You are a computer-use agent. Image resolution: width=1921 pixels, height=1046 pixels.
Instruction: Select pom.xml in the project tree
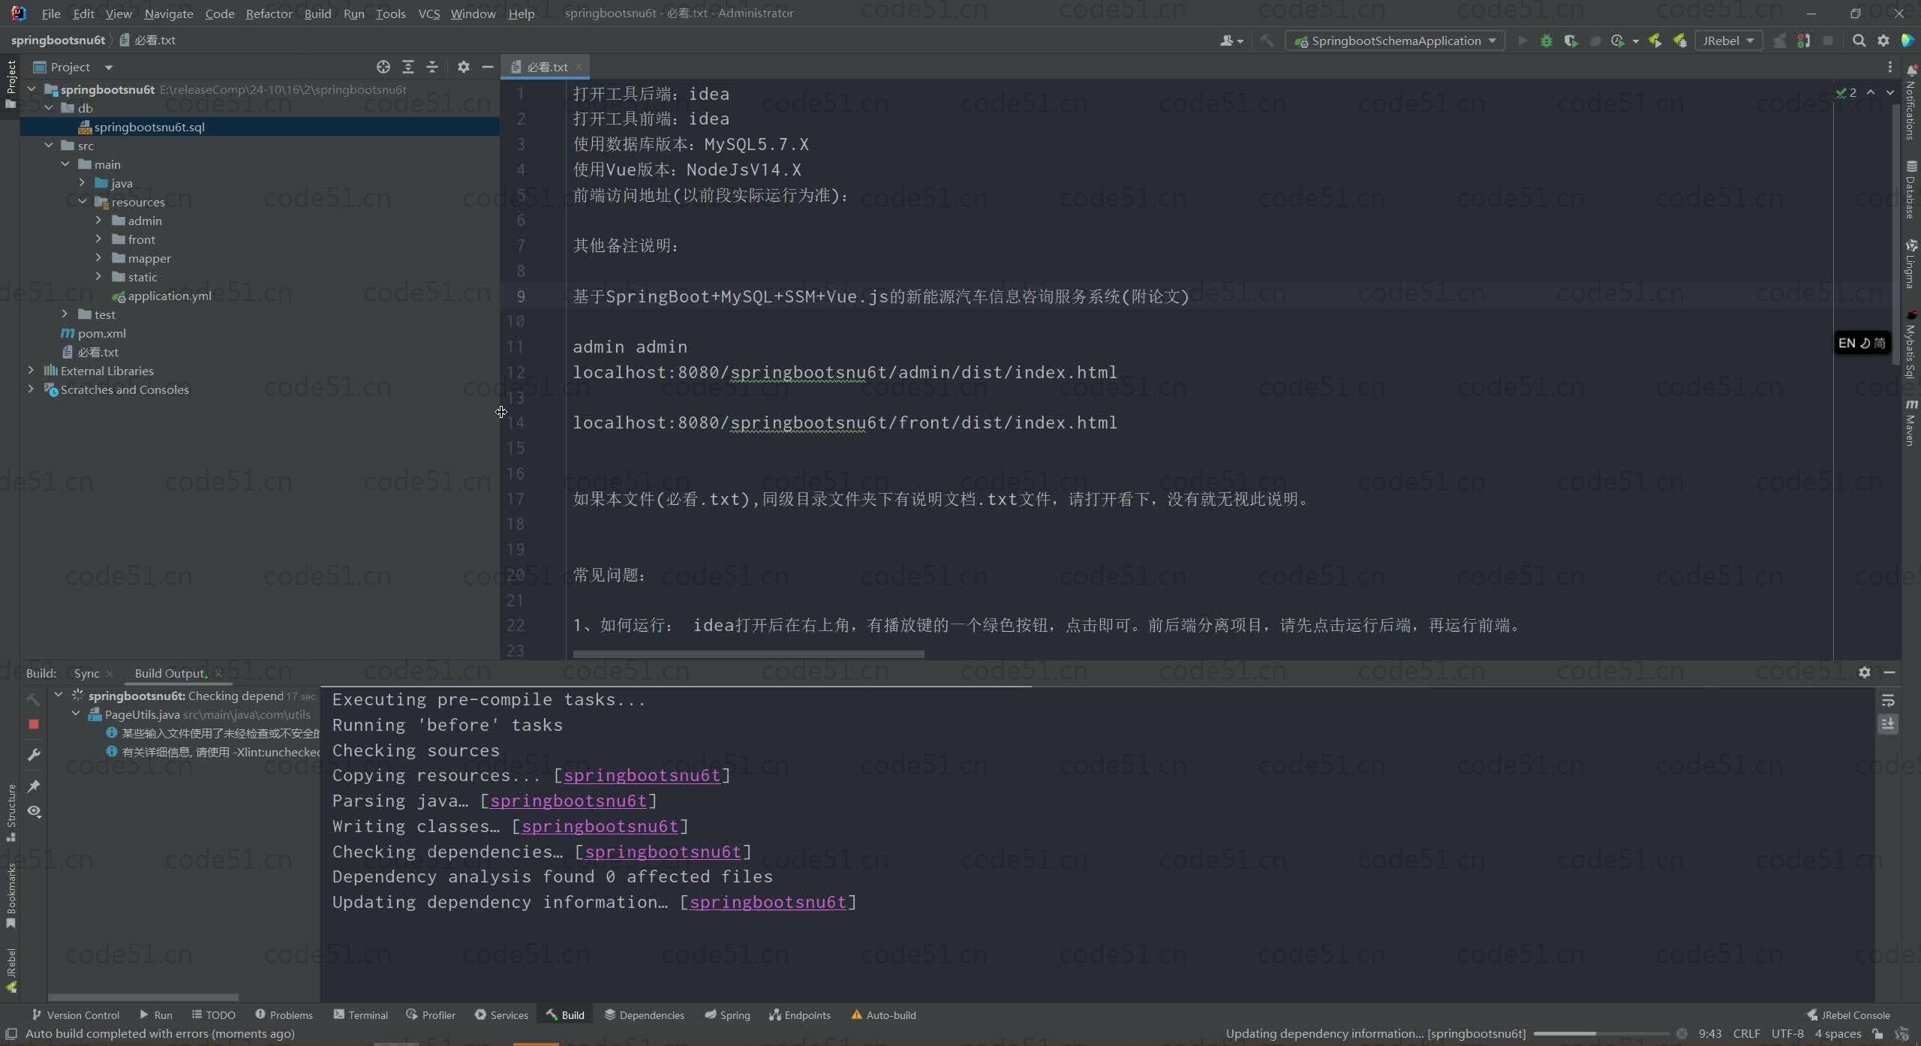tap(101, 333)
